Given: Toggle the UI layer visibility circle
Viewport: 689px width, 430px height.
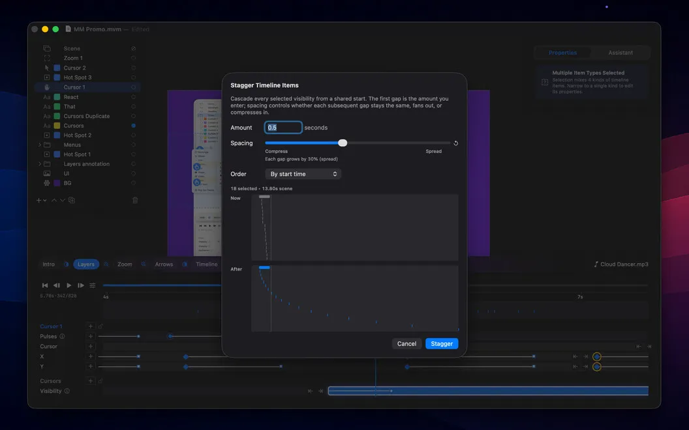Looking at the screenshot, I should pos(134,173).
